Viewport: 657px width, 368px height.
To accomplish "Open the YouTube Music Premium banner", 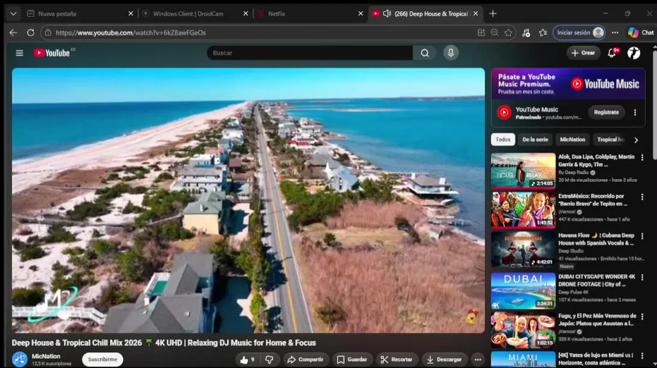I will 568,84.
